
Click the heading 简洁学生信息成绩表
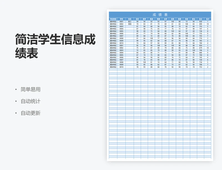55,46
